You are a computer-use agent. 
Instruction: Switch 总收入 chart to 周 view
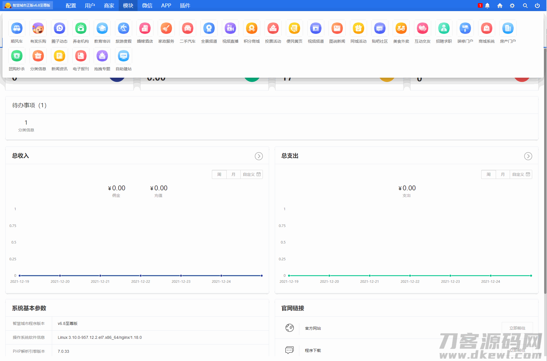click(219, 174)
